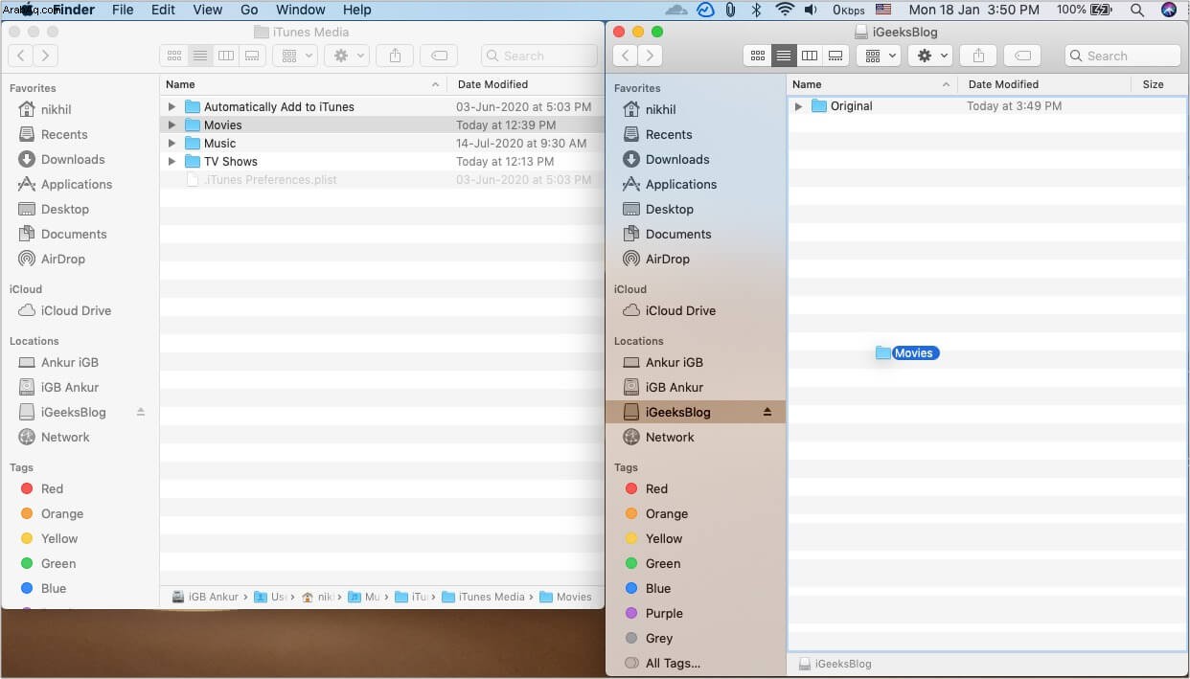Viewport: 1190px width, 679px height.
Task: Click search field in iTunes Media window
Action: click(539, 56)
